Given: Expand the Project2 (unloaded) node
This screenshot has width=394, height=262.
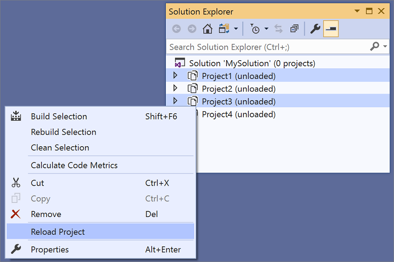Looking at the screenshot, I should (176, 88).
